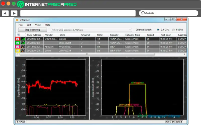Viewport: 201px width, 125px height.
Task: Click the browser address bar field
Action: click(x=78, y=13)
